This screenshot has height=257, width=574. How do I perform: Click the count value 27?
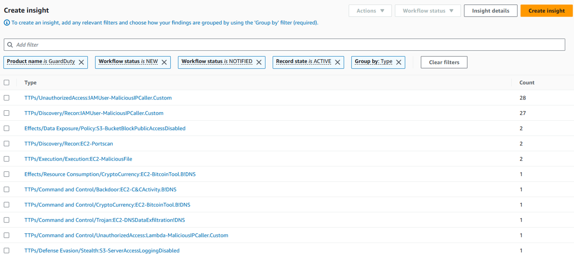coord(522,113)
